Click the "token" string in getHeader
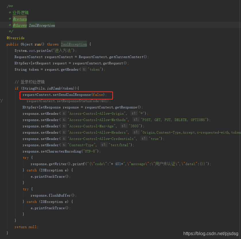This screenshot has width=241, height=239. coord(94,70)
